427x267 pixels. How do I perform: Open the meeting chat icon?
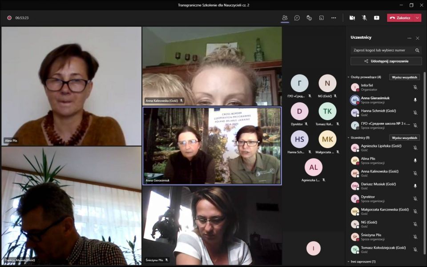pyautogui.click(x=297, y=18)
